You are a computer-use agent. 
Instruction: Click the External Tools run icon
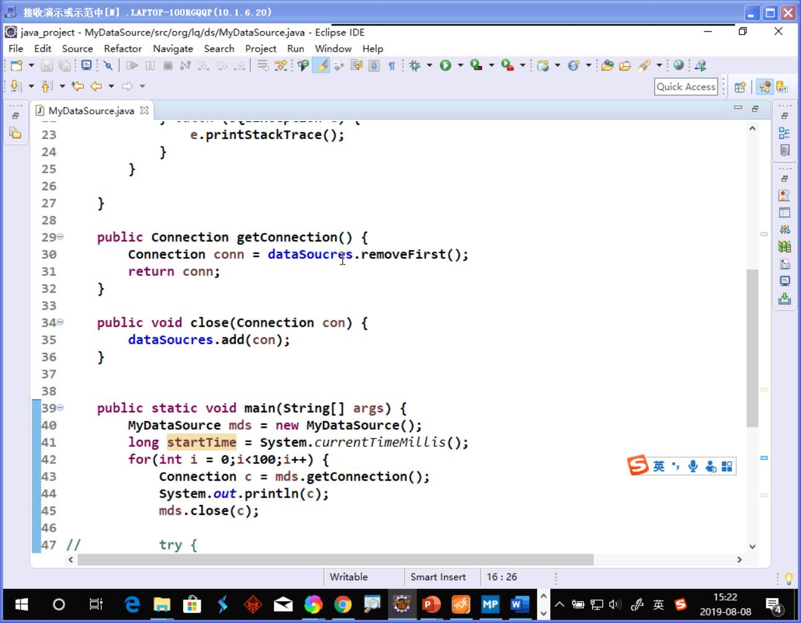coord(507,65)
